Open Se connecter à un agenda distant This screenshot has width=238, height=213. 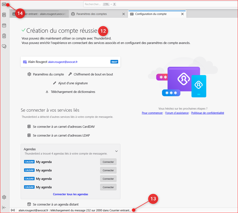[53, 204]
